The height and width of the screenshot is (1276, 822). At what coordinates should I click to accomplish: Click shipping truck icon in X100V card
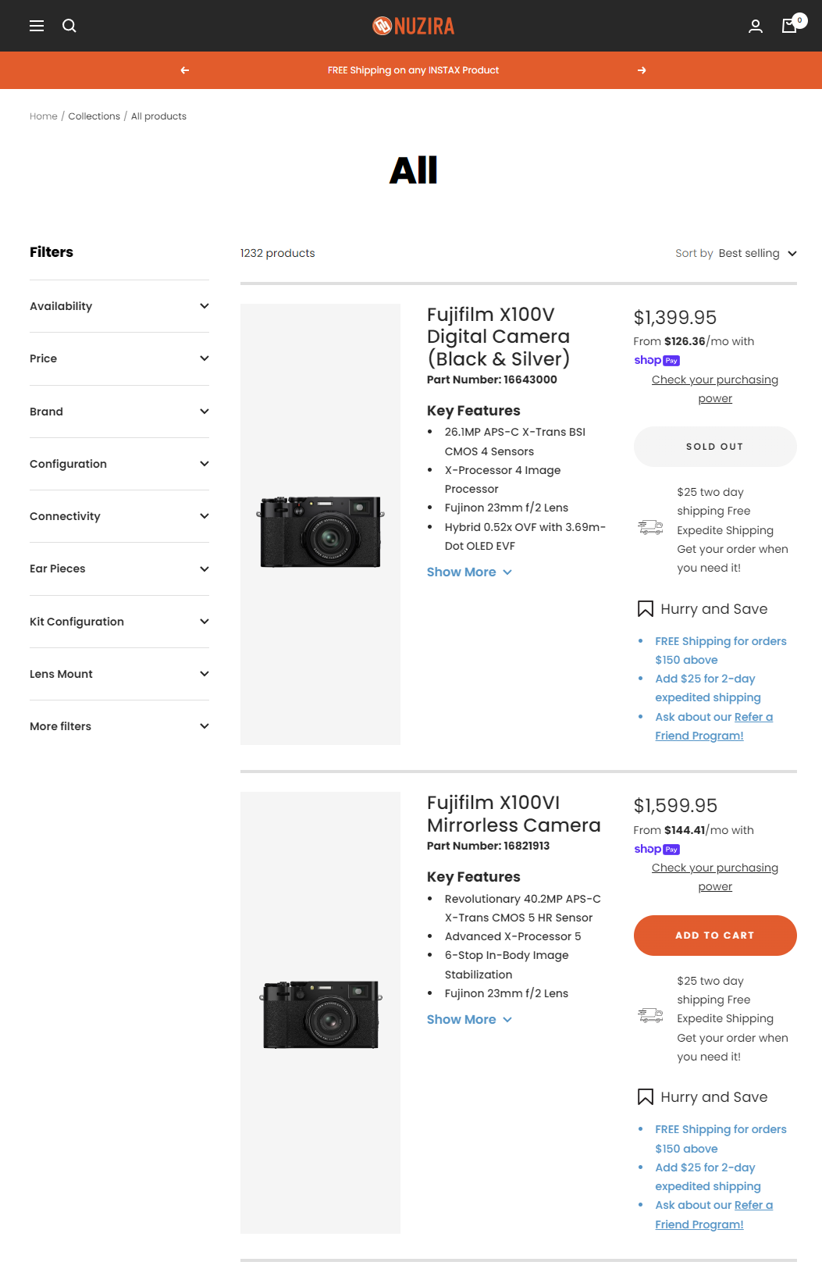[650, 528]
